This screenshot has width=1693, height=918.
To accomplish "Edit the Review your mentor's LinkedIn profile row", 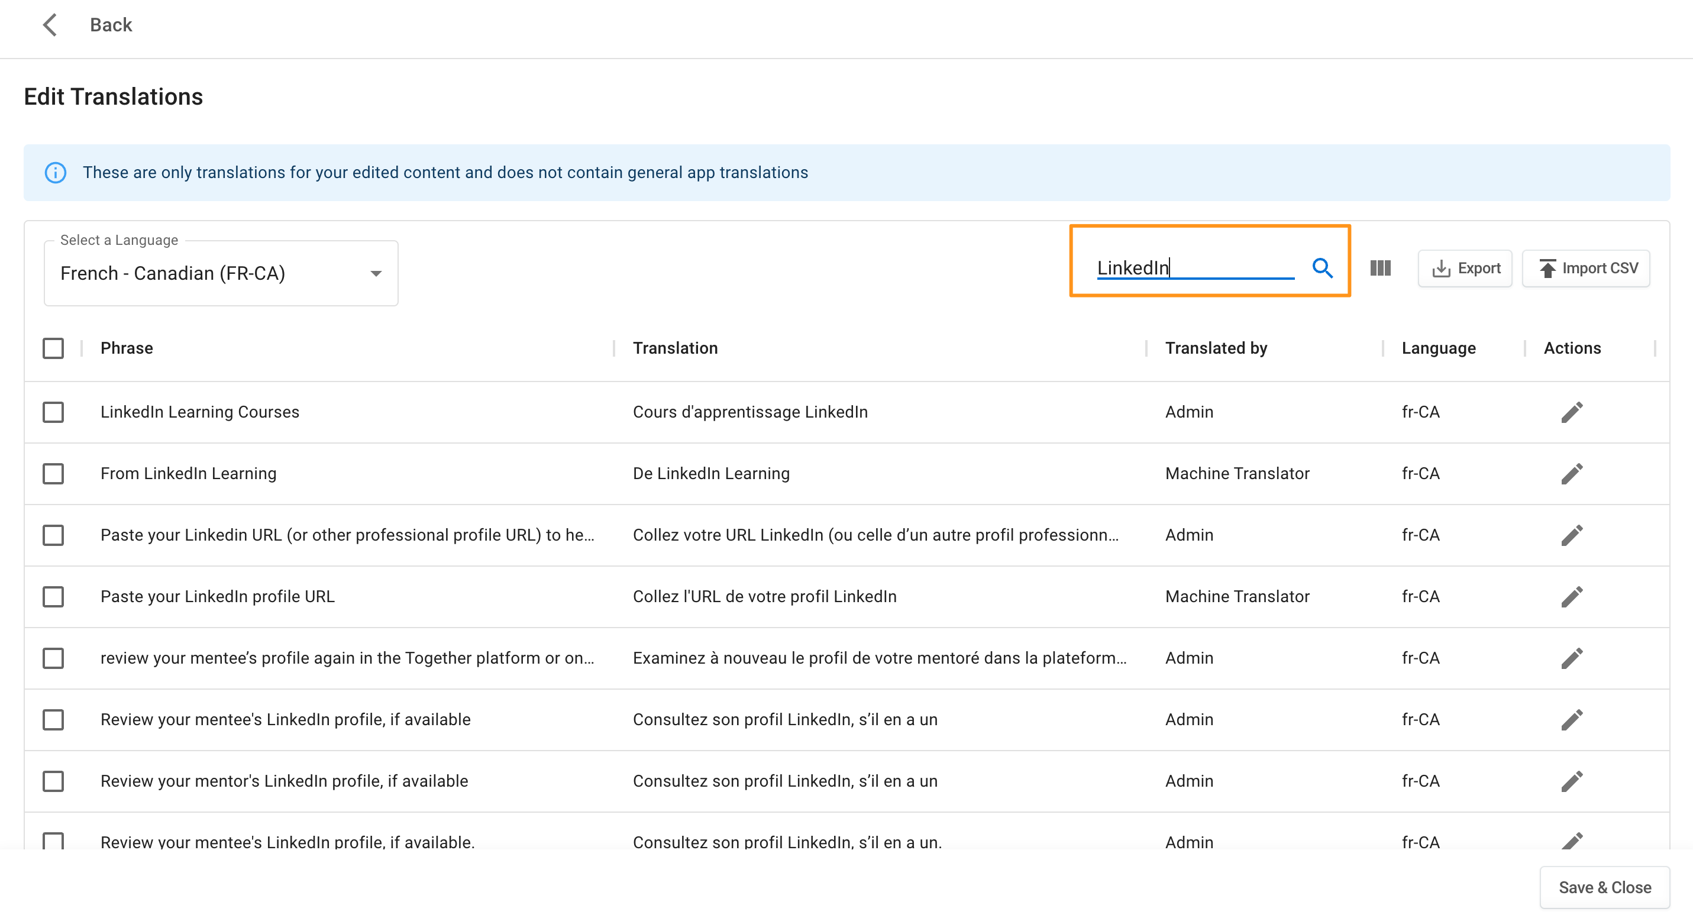I will [1571, 781].
